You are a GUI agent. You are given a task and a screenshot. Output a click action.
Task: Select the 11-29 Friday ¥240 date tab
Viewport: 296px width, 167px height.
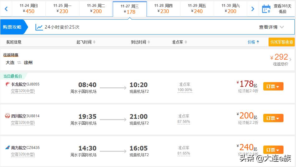(x=197, y=9)
